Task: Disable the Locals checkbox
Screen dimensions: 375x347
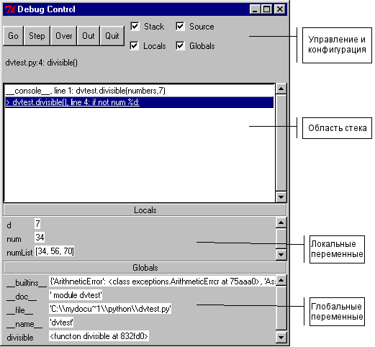Action: pos(134,45)
